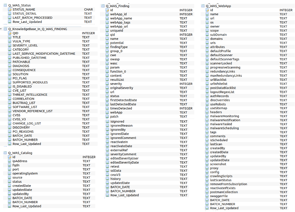
Task: Click the column icon next to CVSS_V3
Action: 10,119
